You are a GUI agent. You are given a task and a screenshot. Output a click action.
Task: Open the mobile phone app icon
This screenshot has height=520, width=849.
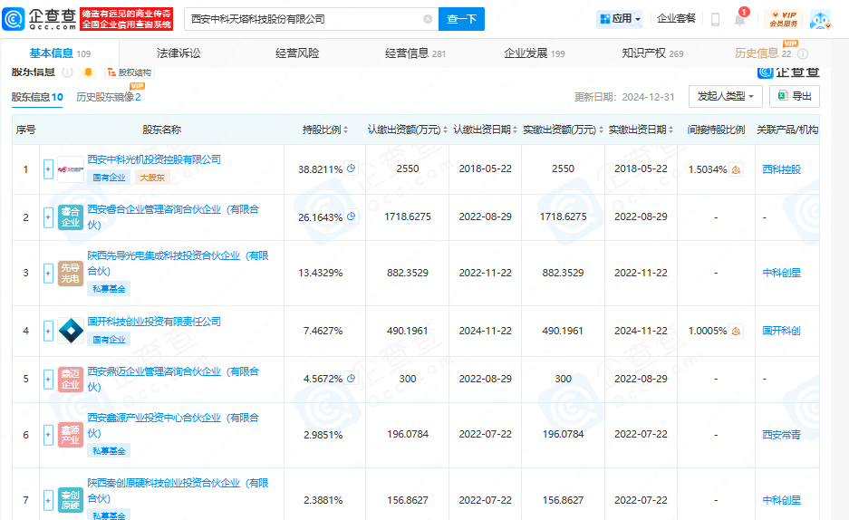[x=715, y=20]
